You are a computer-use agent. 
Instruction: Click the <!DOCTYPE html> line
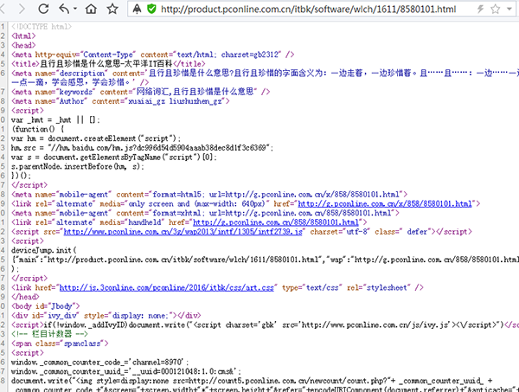point(42,27)
